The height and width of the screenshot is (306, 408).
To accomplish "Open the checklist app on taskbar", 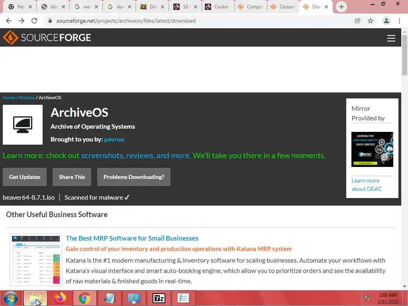I will click(x=183, y=298).
